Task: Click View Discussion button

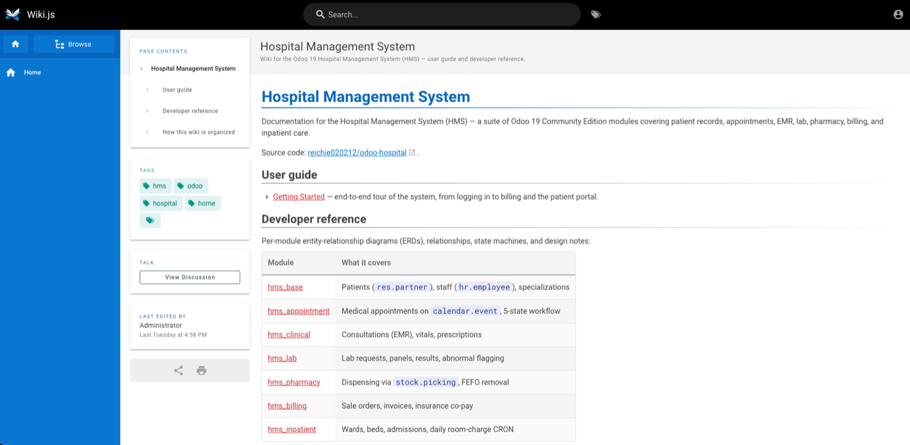Action: tap(190, 277)
